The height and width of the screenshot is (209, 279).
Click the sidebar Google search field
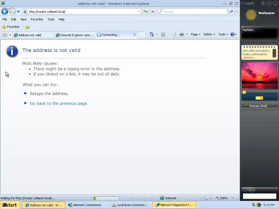point(259,196)
